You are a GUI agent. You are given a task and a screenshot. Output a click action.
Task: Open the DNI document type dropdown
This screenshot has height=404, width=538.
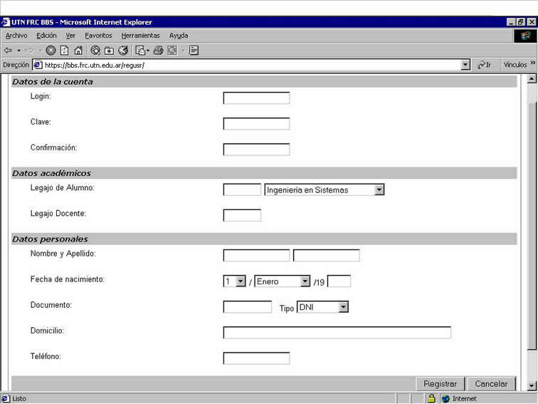click(x=322, y=307)
